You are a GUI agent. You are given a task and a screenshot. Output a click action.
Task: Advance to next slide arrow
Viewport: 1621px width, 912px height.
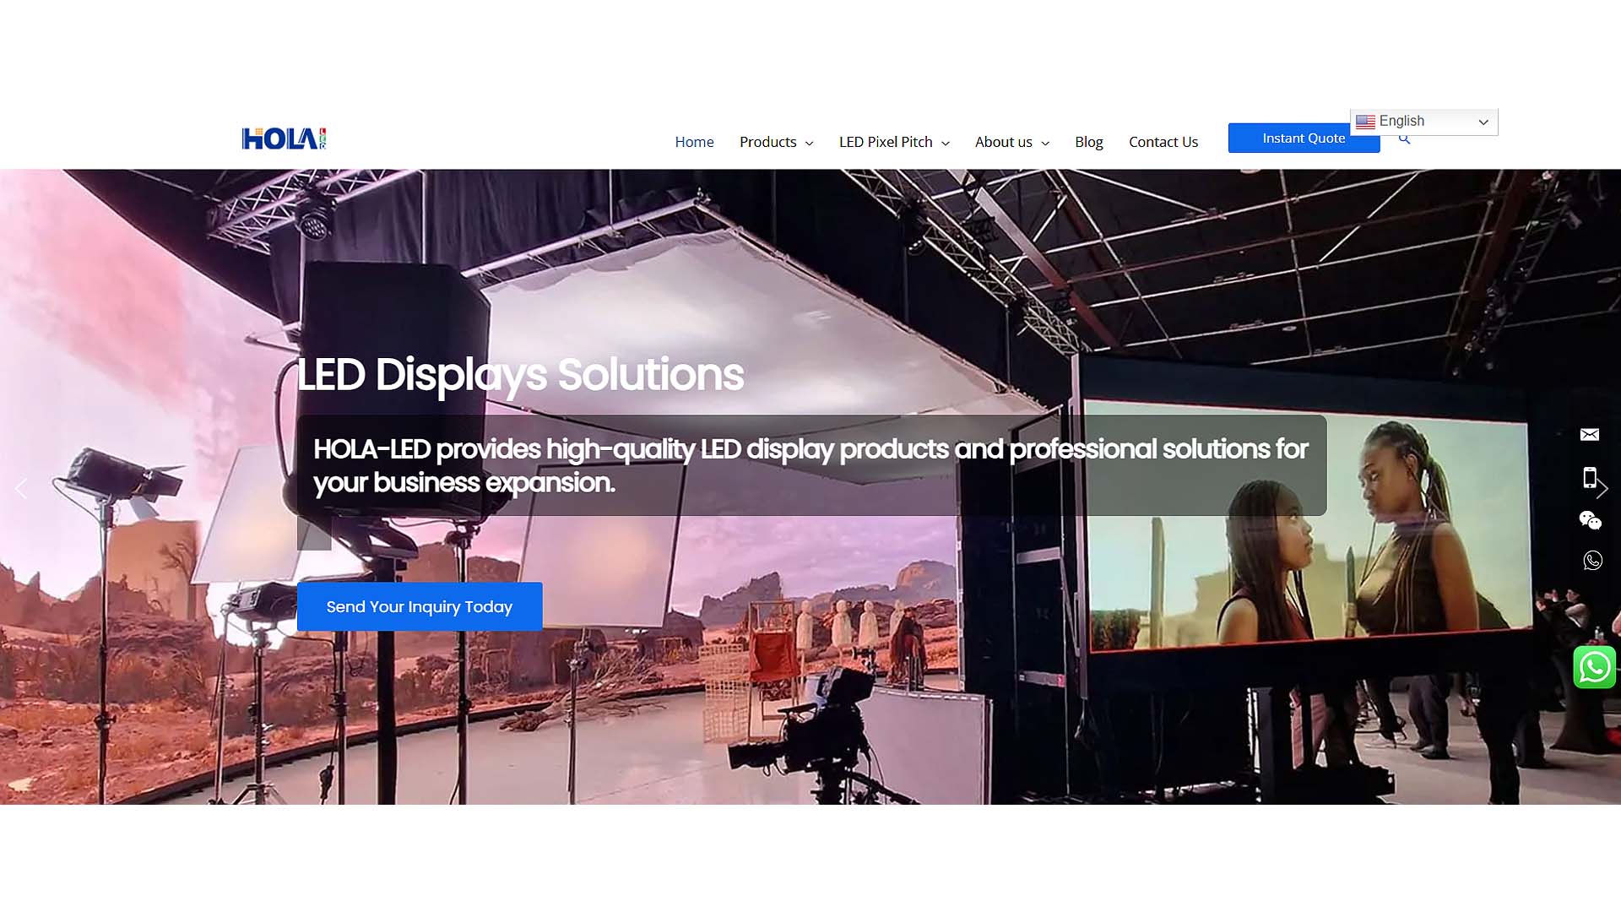pos(1602,488)
